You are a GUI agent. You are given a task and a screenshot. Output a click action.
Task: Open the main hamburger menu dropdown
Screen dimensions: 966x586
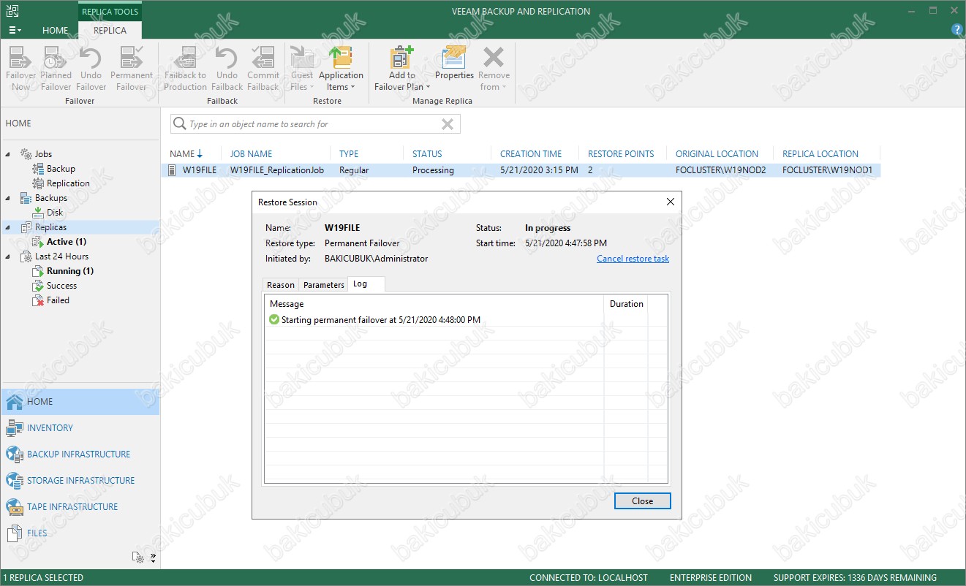[15, 30]
